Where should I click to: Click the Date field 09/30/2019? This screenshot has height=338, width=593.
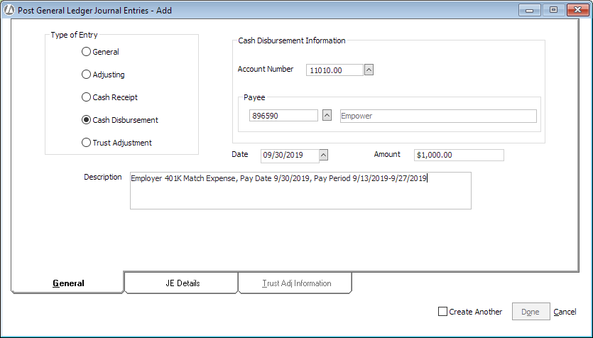290,155
